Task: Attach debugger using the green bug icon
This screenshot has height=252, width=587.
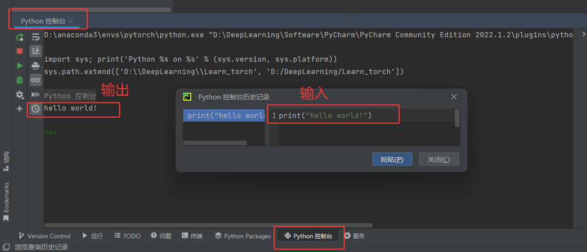Action: [20, 79]
